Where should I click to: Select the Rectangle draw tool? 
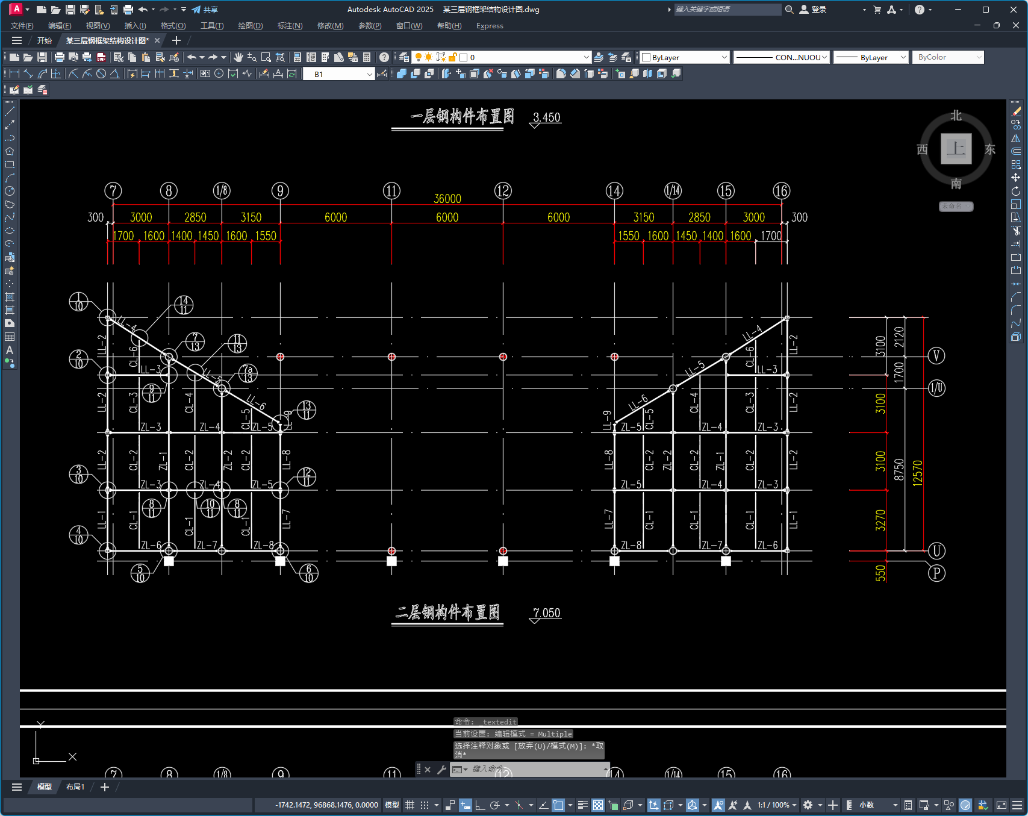(x=10, y=164)
